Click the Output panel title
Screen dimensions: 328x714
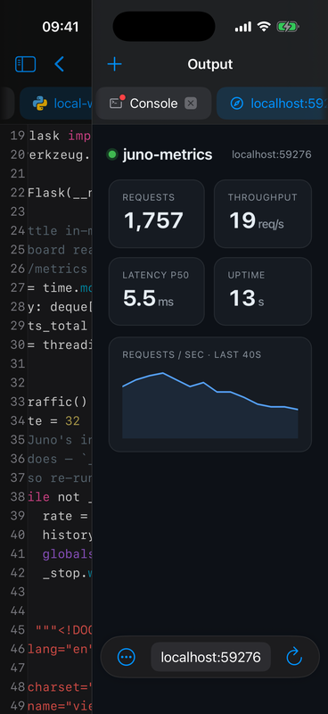click(210, 64)
